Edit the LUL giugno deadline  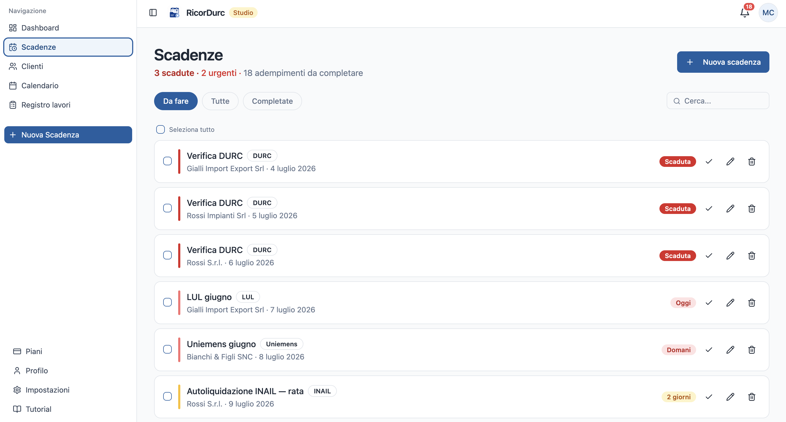(x=730, y=302)
